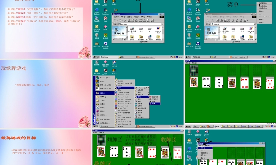
Task: Click 注销 Public in the Start menu slide
Action: [105, 120]
